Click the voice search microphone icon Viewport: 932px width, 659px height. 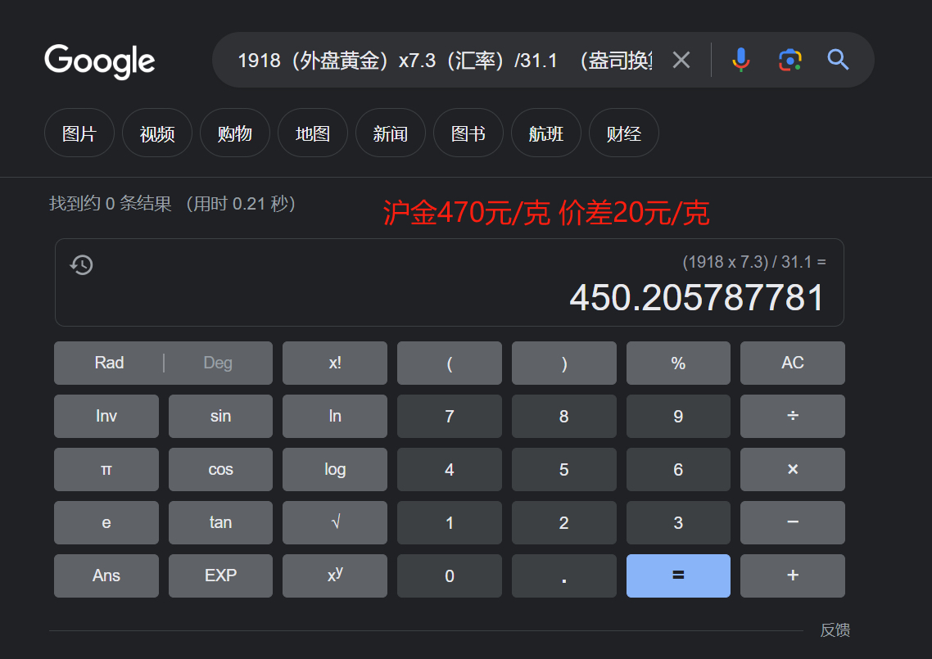(x=740, y=60)
